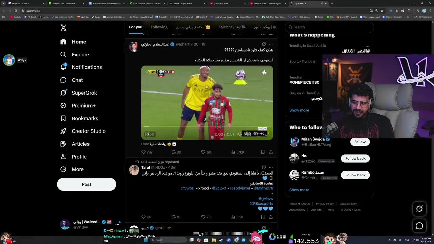This screenshot has height=244, width=434.
Task: Open the more options menu on alharthi_26's post
Action: pyautogui.click(x=271, y=44)
